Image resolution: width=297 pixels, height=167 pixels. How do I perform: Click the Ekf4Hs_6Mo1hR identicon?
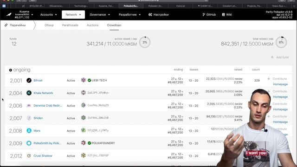pyautogui.click(x=84, y=118)
